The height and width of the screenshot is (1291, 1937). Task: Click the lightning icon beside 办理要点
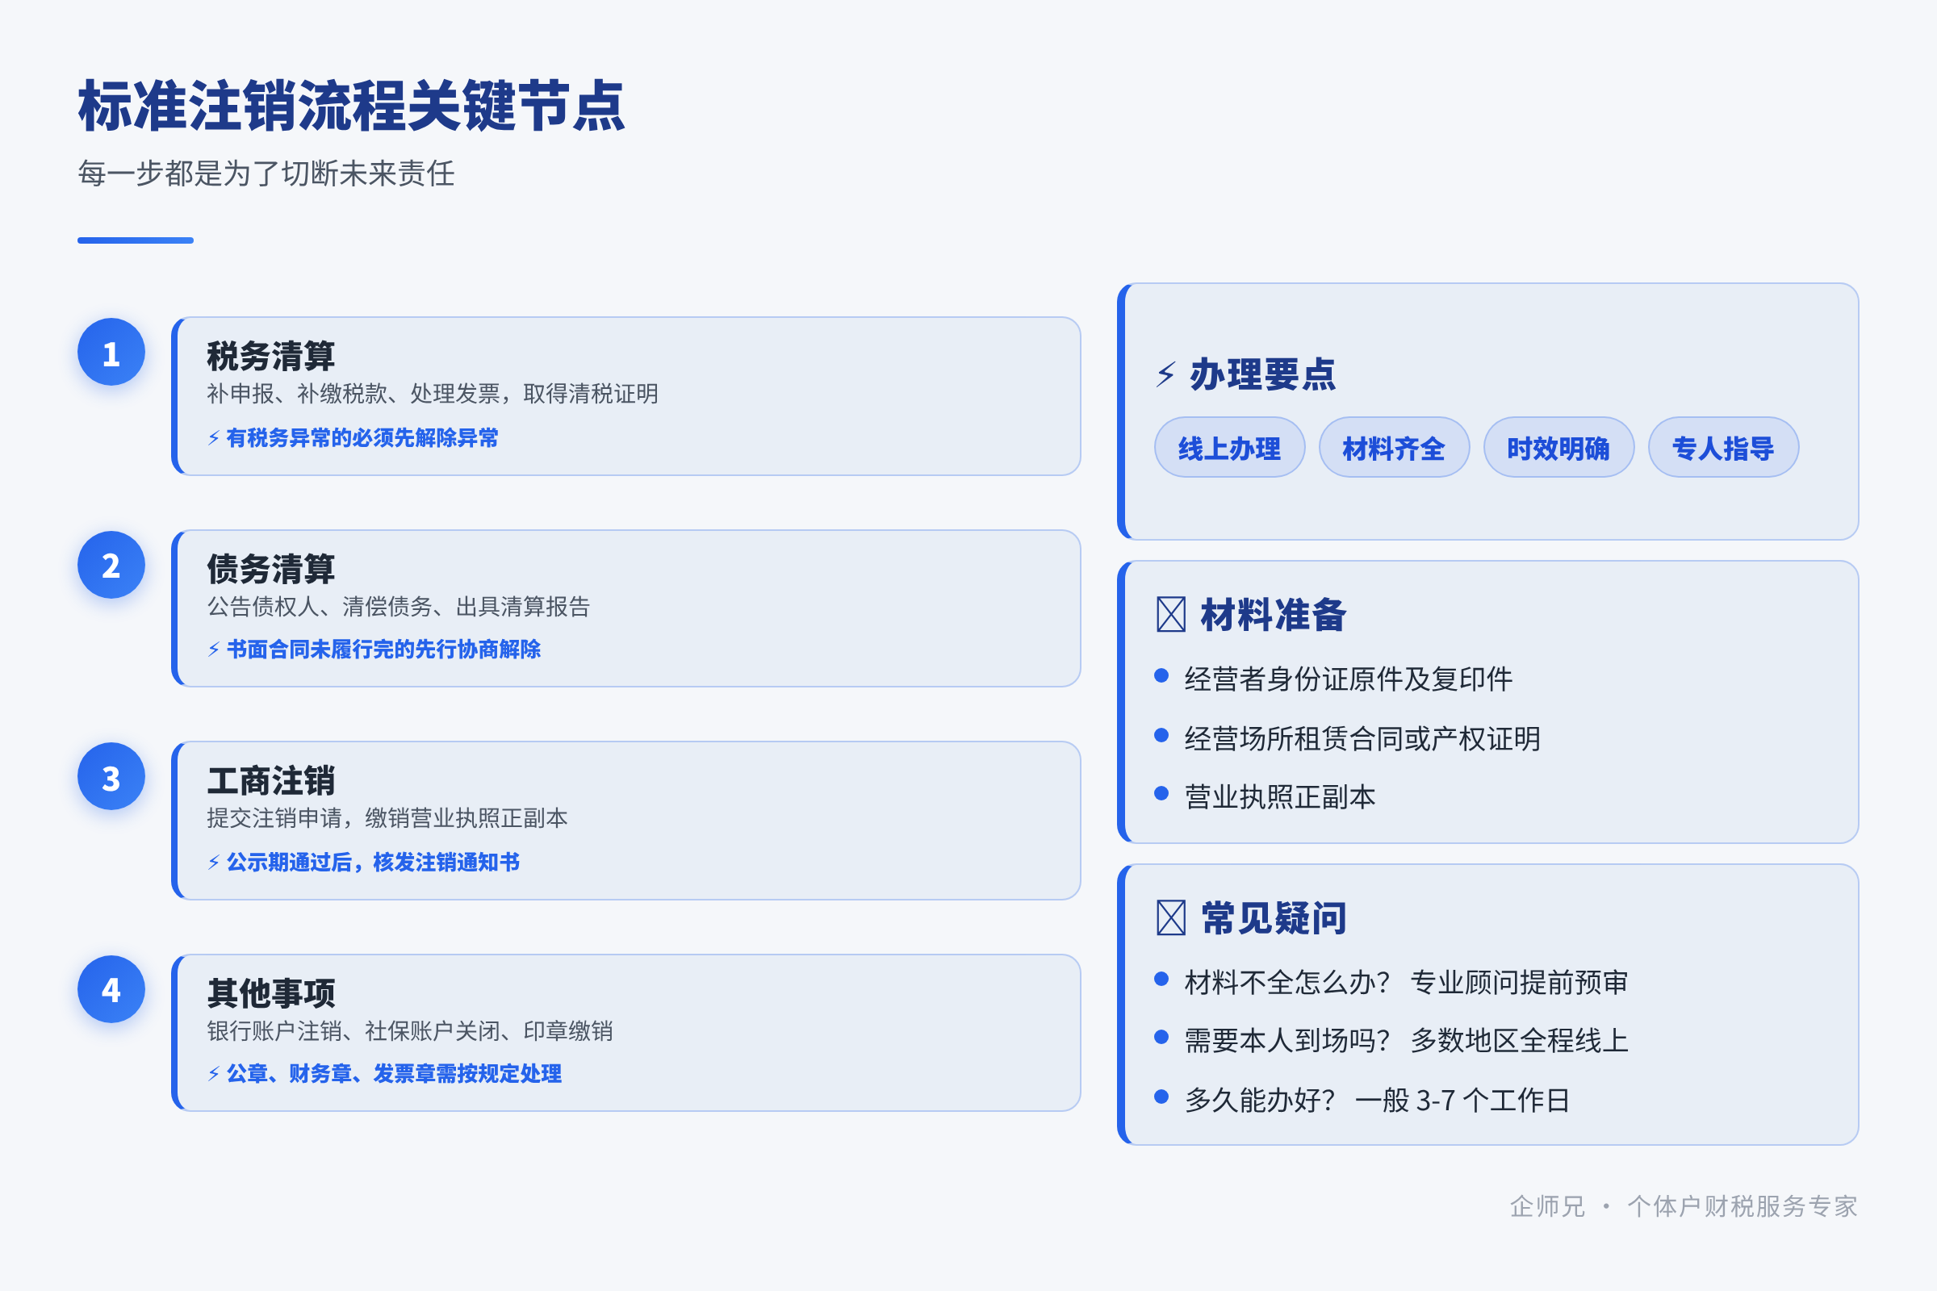click(1165, 374)
